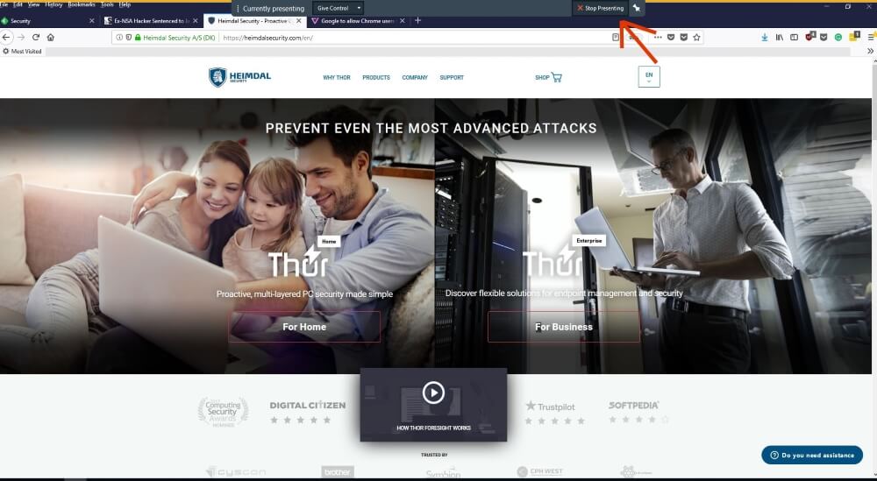The height and width of the screenshot is (481, 877).
Task: Close the Google to allow Chrome tab
Action: click(403, 21)
